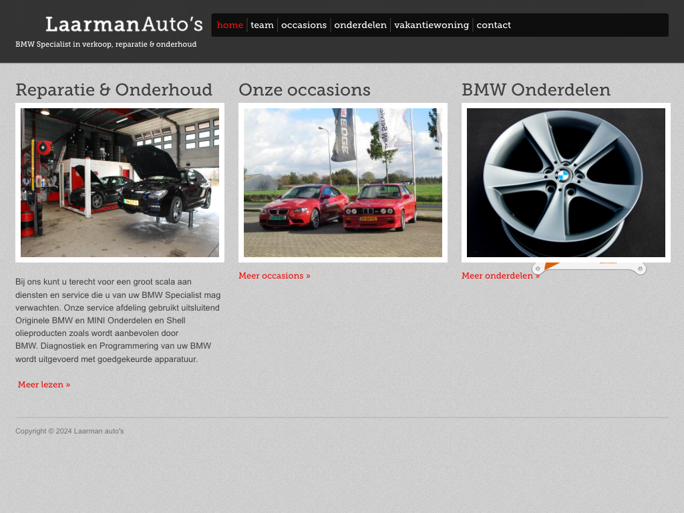Open the garage workshop photo

(x=120, y=182)
